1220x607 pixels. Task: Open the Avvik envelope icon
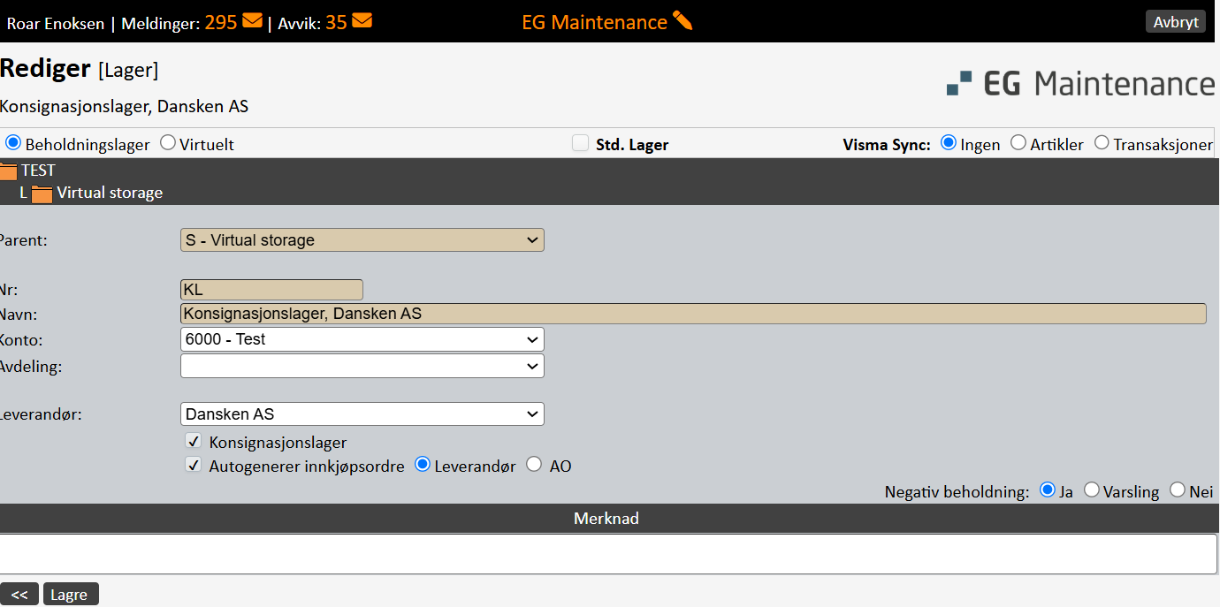362,20
